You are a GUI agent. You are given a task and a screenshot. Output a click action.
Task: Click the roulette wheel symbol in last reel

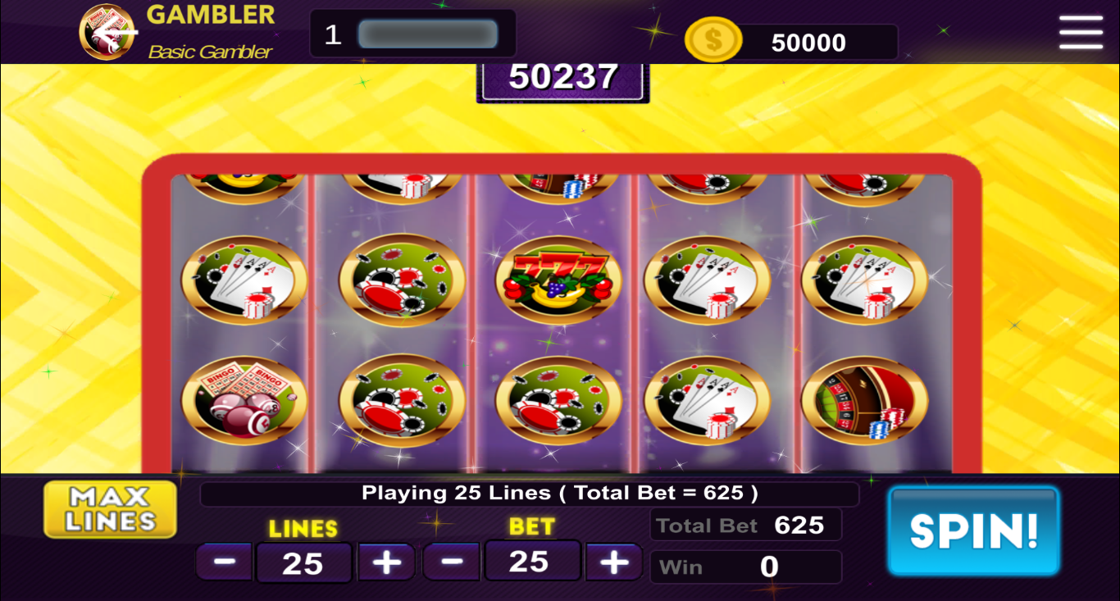(865, 400)
